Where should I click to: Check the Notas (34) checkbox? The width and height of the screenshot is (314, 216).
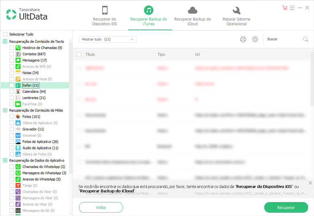click(x=12, y=73)
